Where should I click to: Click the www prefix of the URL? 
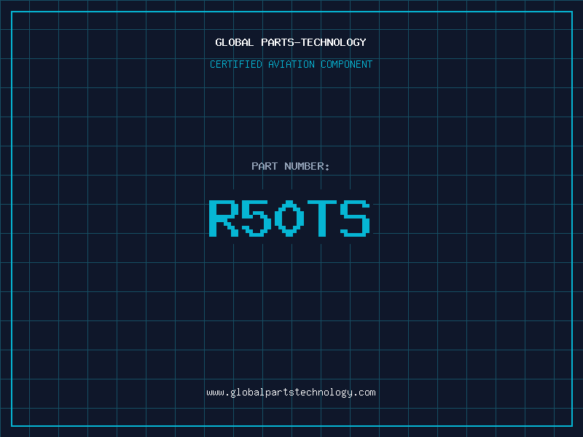215,393
